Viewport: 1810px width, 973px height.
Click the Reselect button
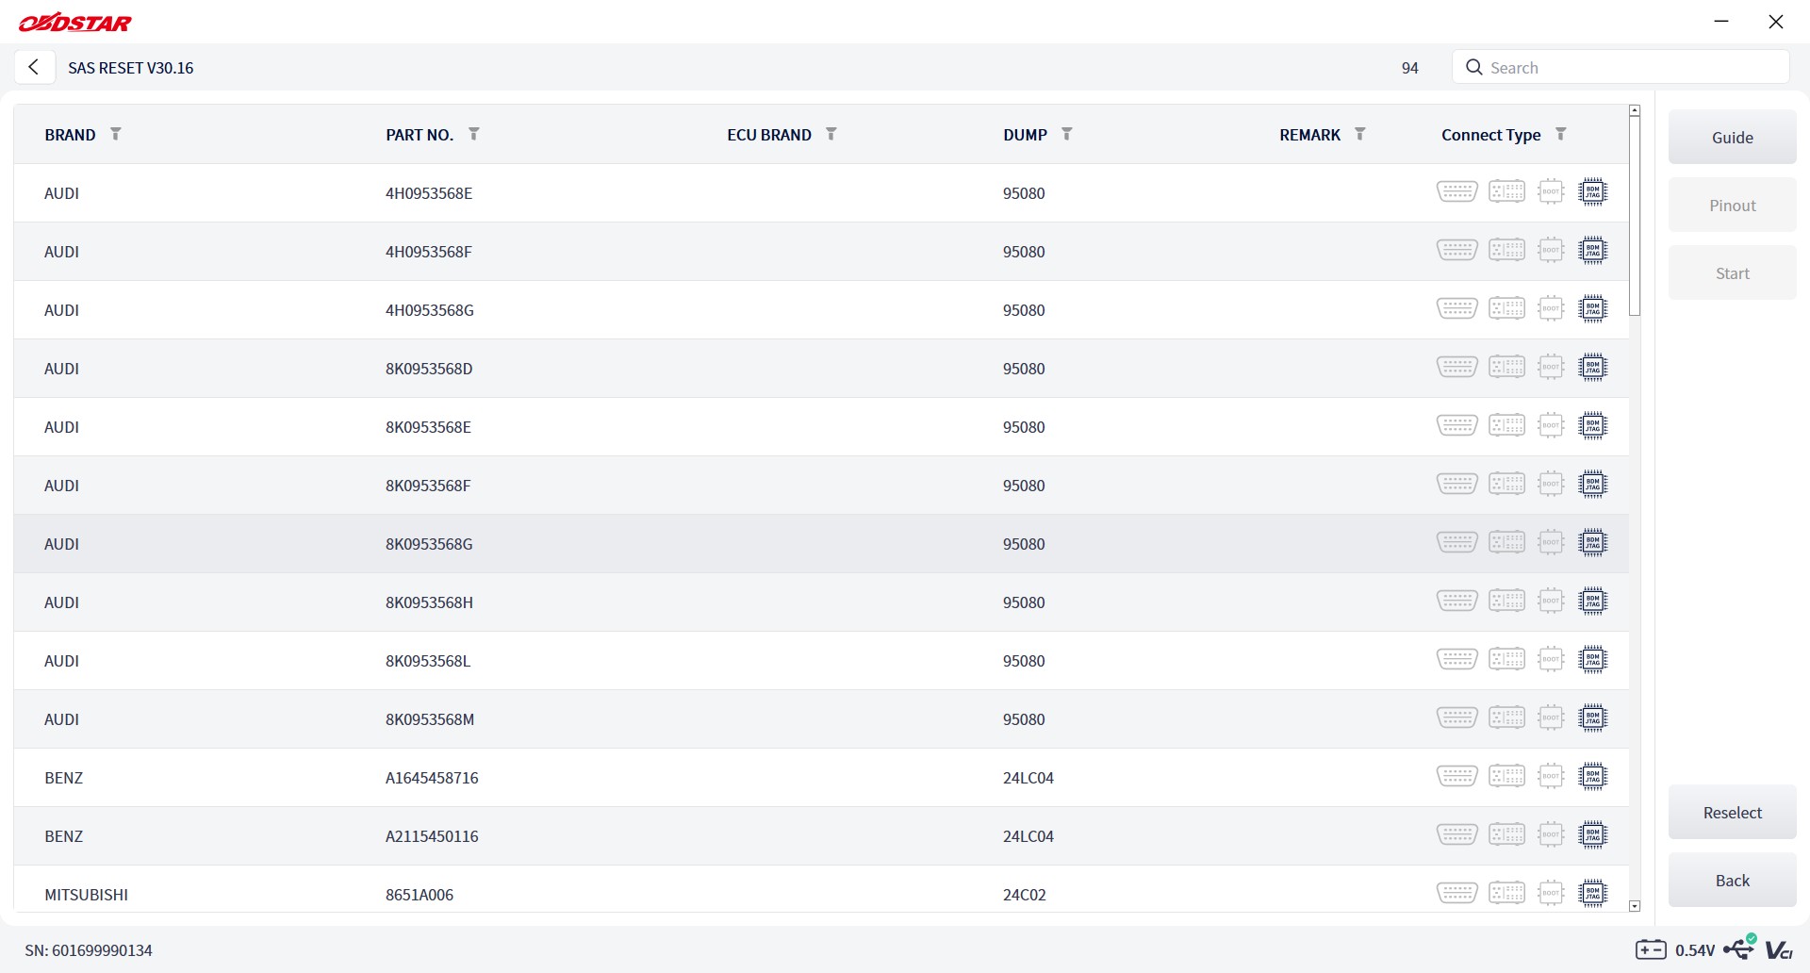[1733, 813]
